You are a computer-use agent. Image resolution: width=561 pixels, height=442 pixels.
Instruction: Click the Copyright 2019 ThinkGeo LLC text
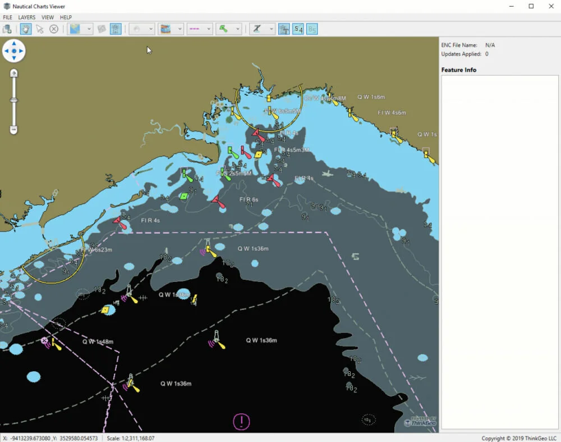coord(519,438)
